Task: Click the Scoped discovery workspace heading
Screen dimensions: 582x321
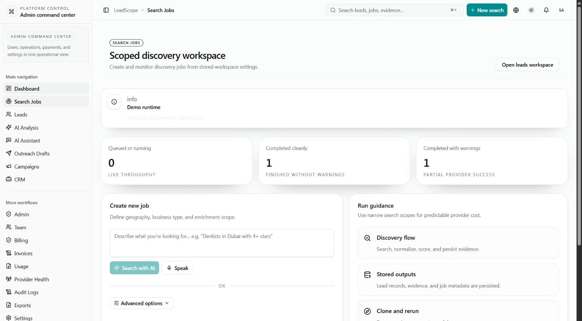Action: pyautogui.click(x=167, y=56)
